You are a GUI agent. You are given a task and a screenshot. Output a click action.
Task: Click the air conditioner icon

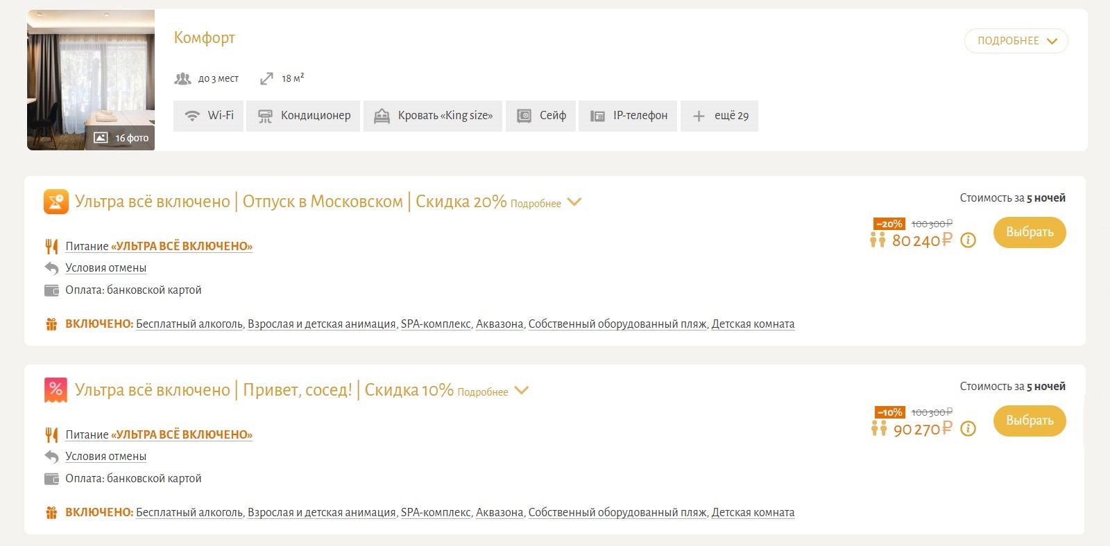[x=265, y=116]
